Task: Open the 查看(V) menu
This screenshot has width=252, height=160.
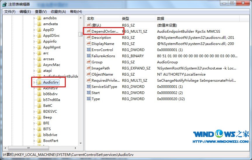Action: pos(41,12)
